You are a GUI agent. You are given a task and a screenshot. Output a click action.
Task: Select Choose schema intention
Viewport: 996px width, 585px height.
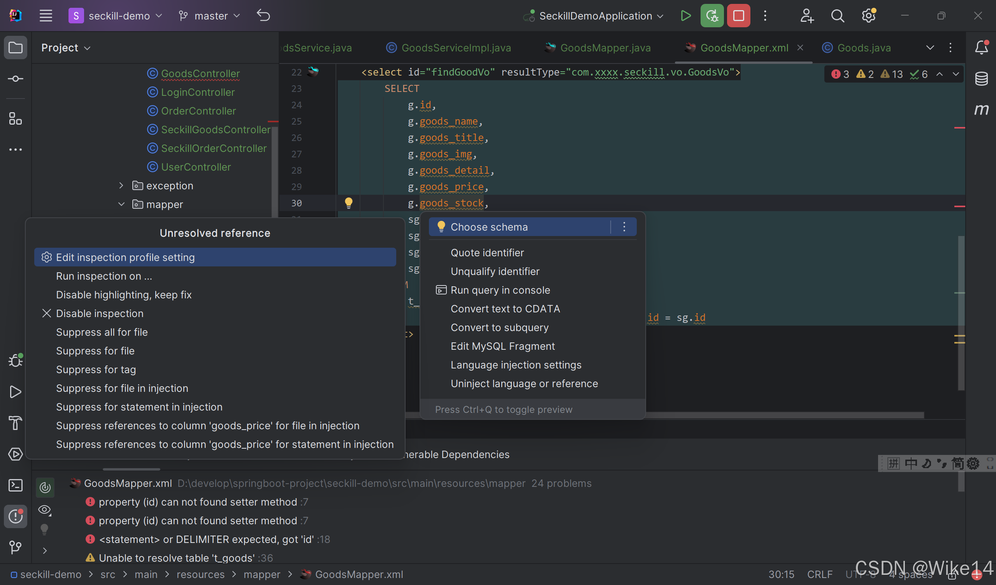tap(519, 227)
